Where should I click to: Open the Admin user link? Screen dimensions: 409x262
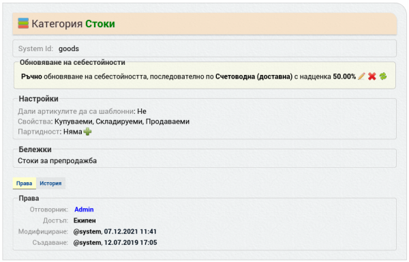pos(84,209)
